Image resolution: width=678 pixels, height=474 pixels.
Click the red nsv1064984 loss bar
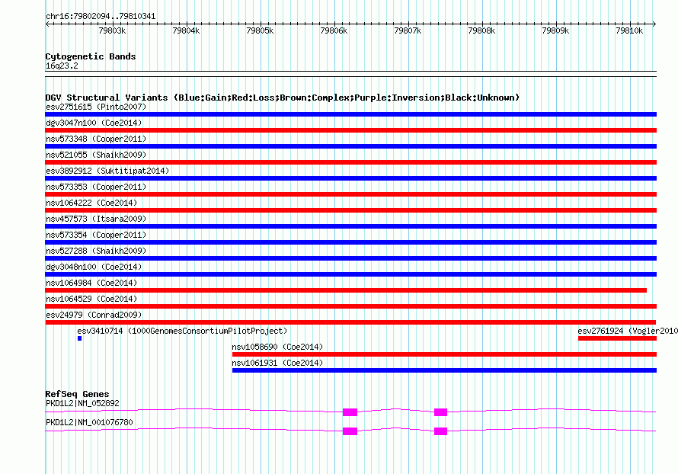coord(346,290)
